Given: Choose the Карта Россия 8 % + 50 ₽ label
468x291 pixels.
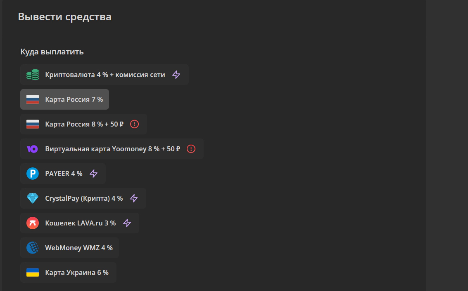Looking at the screenshot, I should [84, 124].
